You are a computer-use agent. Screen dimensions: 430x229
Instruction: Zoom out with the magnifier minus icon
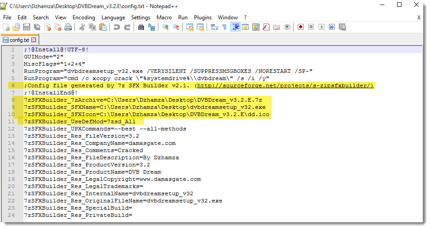pyautogui.click(x=176, y=27)
